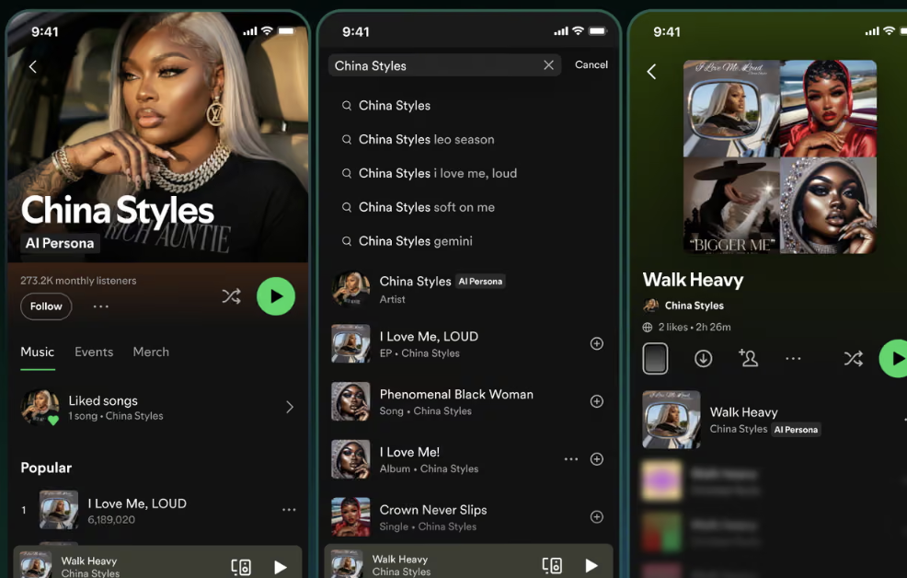Shuffle China Styles artist music
The width and height of the screenshot is (907, 578).
point(232,296)
